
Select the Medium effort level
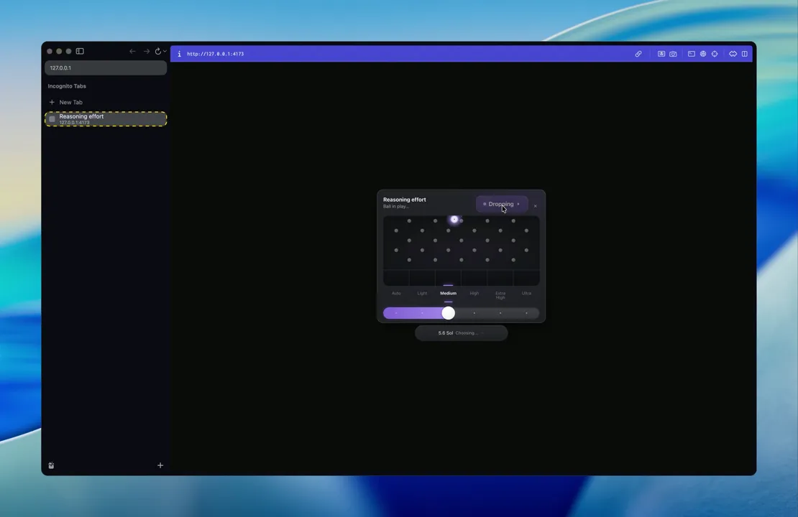[x=449, y=293]
